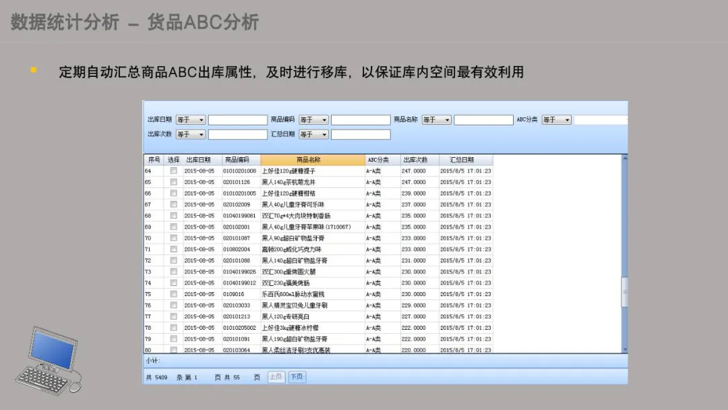Click product code 020103033
The width and height of the screenshot is (728, 410).
click(x=237, y=305)
